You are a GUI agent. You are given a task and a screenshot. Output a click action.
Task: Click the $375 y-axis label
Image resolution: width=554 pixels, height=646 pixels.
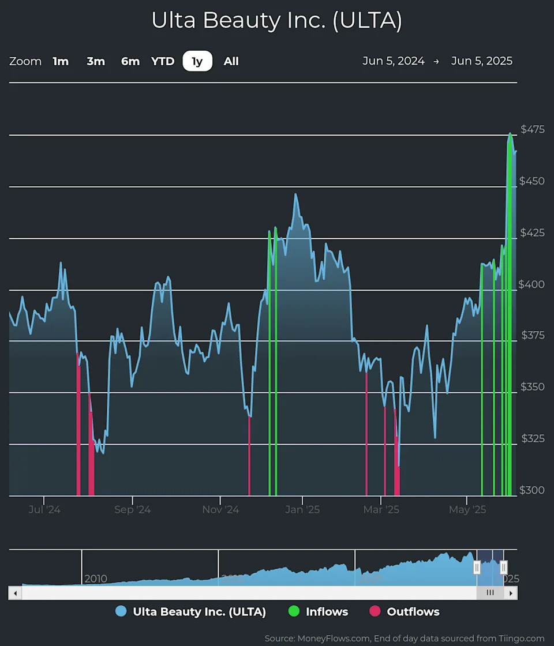pyautogui.click(x=533, y=335)
